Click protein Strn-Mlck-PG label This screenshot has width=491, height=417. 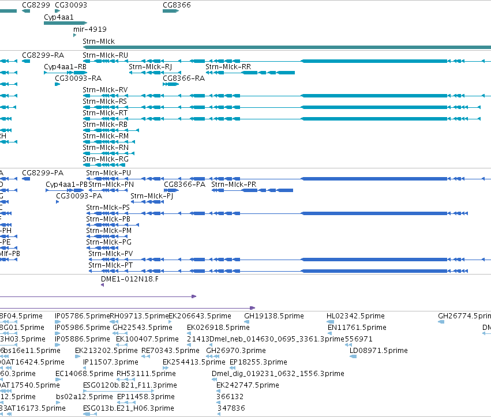coord(108,242)
